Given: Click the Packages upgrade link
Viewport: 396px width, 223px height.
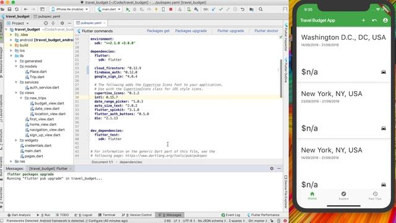Looking at the screenshot, I should [191, 31].
